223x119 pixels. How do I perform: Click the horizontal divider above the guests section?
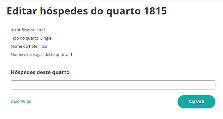coord(113,63)
